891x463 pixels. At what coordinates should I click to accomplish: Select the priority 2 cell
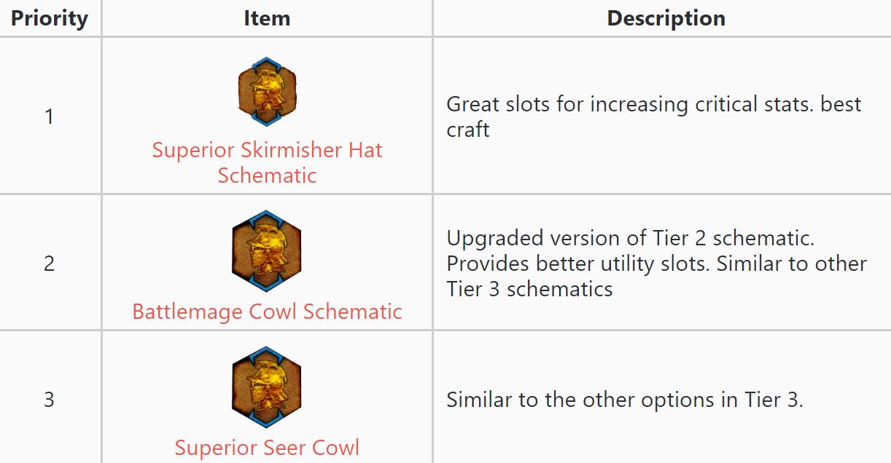pyautogui.click(x=49, y=263)
